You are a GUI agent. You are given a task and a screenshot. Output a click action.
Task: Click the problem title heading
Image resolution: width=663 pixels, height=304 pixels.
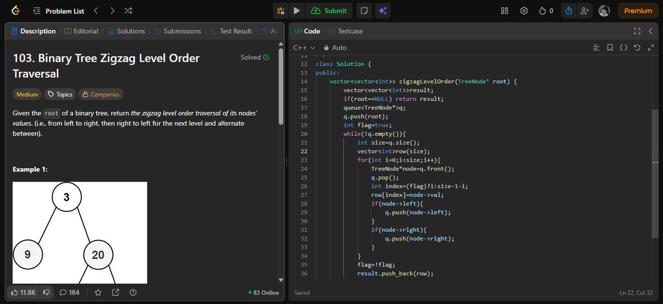[x=106, y=65]
